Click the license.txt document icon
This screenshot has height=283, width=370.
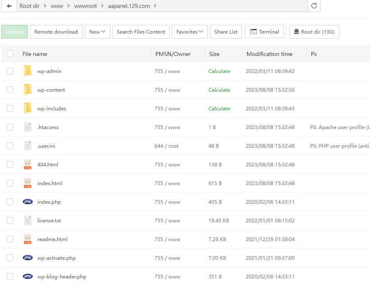click(x=28, y=220)
